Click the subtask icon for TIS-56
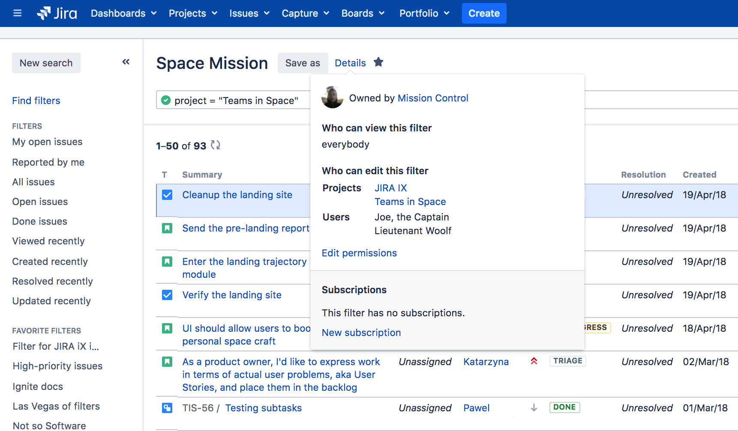The image size is (738, 431). (x=167, y=408)
